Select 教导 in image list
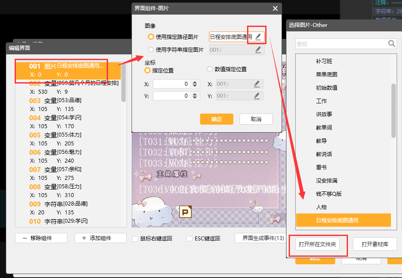 click(343, 141)
